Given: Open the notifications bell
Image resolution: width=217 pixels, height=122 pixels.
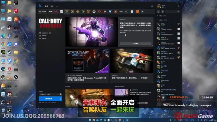Looking at the screenshot, I should click(x=152, y=6).
